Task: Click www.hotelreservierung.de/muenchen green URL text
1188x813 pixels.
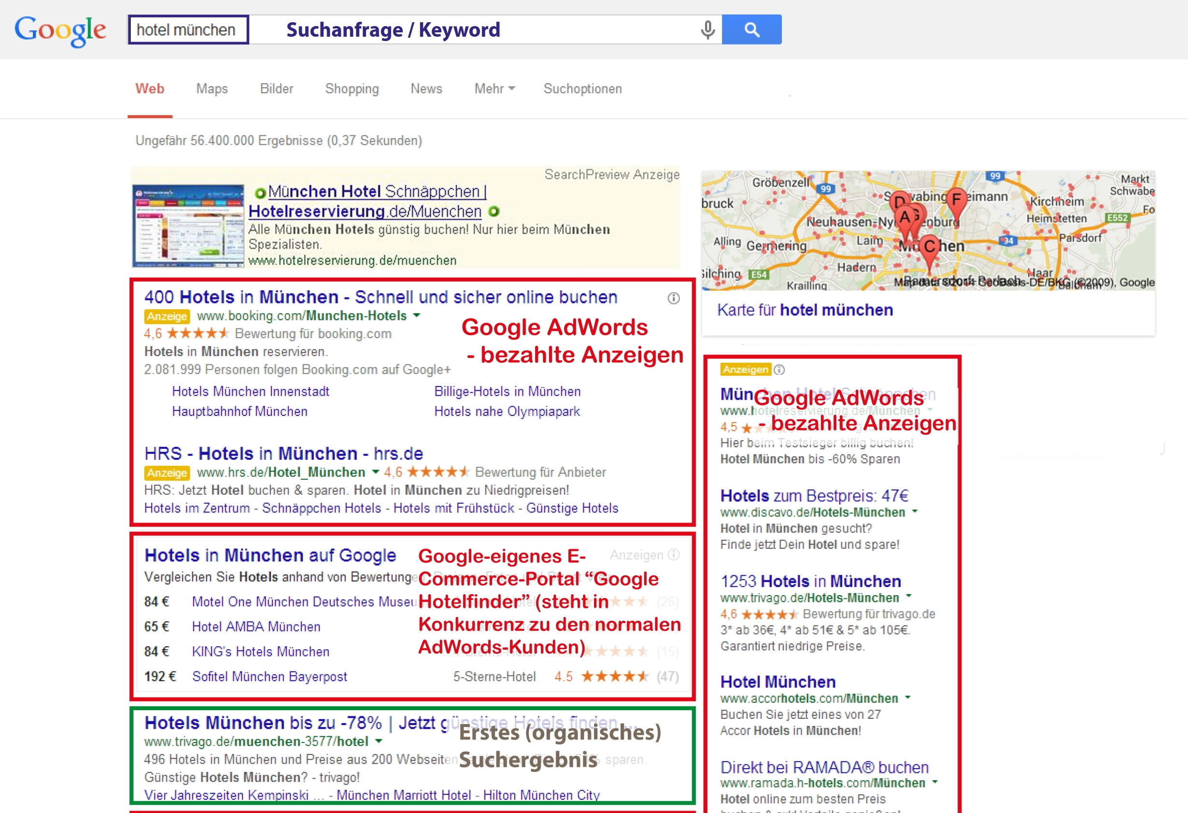Action: [x=352, y=261]
